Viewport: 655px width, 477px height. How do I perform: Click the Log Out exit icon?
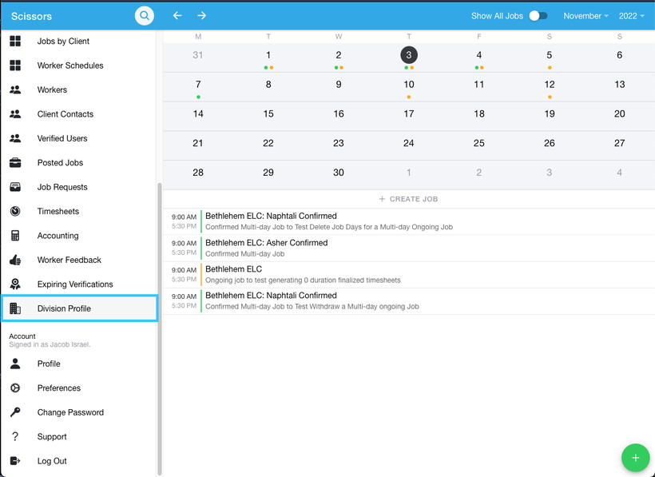pos(15,461)
